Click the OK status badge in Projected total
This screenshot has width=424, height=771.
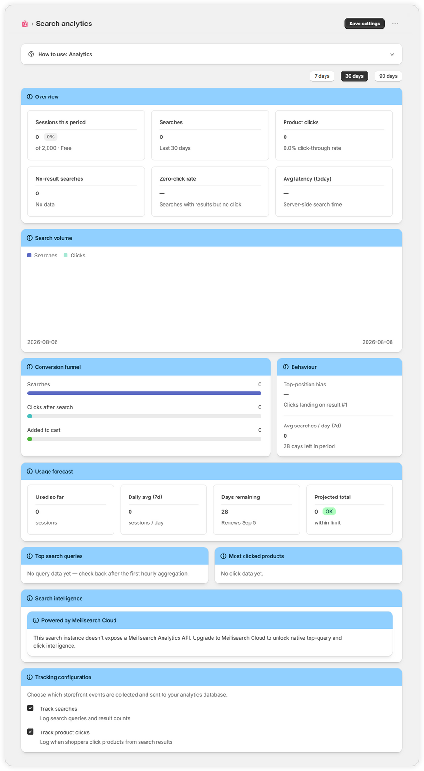tap(329, 511)
